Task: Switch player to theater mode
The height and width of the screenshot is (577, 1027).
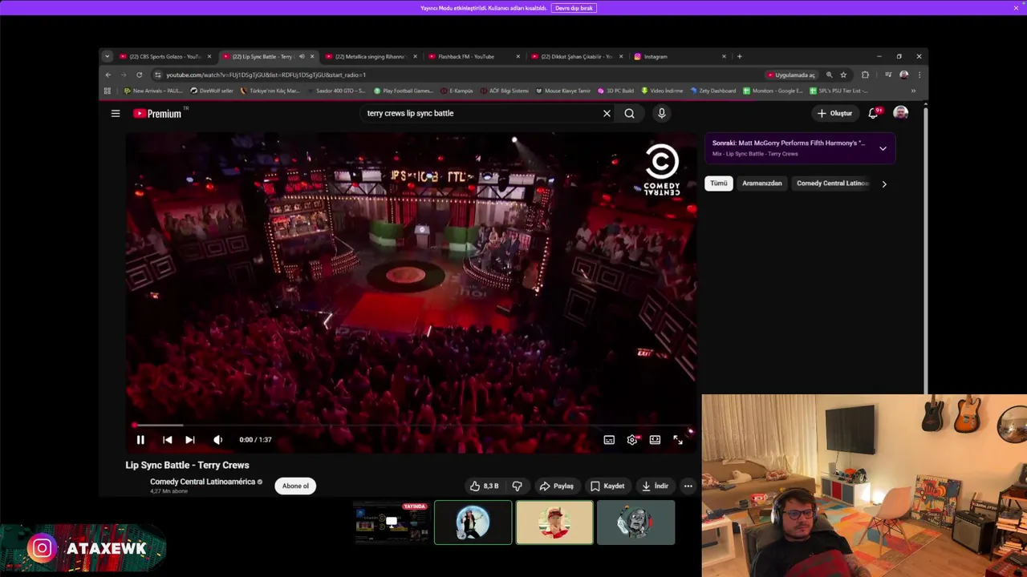Action: click(x=655, y=439)
